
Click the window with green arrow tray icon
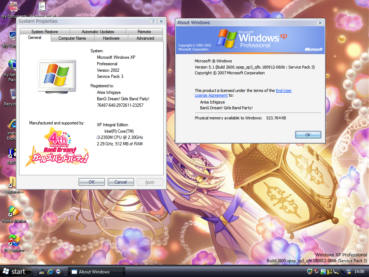[323, 272]
